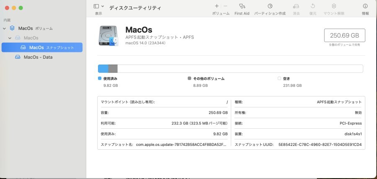Click the 8.89 GB other volumes value

tap(200, 86)
